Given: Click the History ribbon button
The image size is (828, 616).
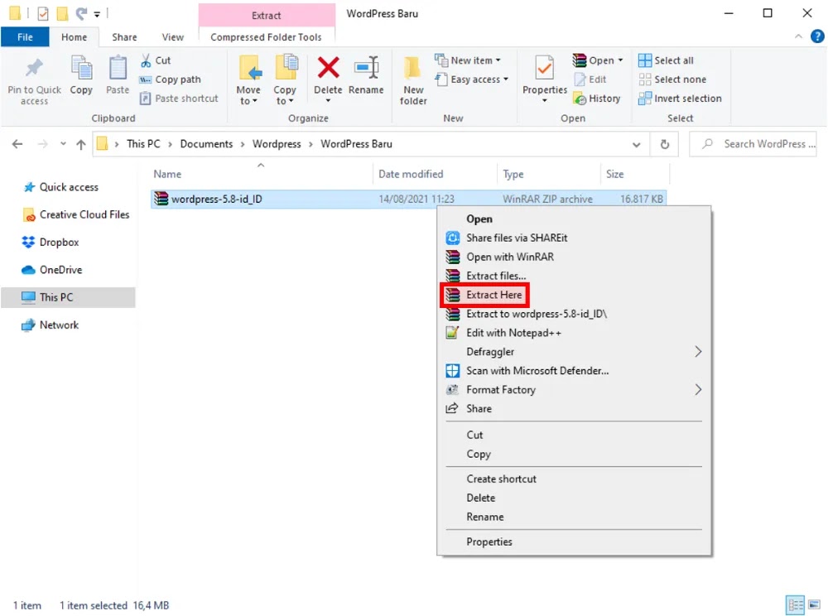Looking at the screenshot, I should click(x=597, y=99).
